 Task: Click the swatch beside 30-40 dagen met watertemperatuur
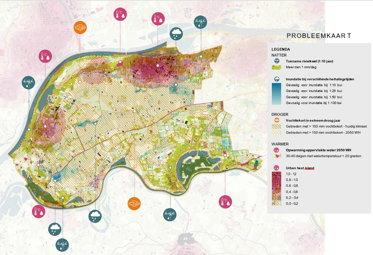pos(276,156)
